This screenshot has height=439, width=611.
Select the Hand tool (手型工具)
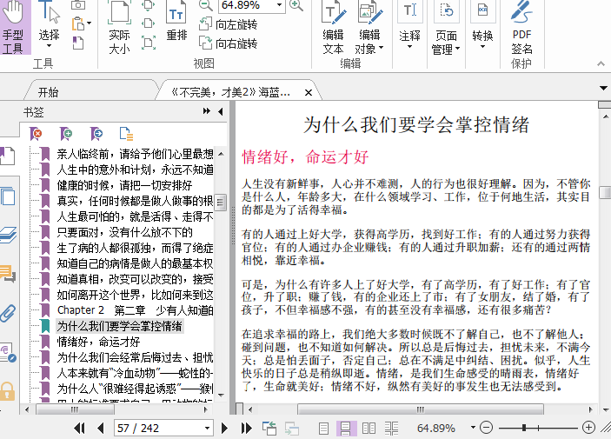click(x=15, y=27)
